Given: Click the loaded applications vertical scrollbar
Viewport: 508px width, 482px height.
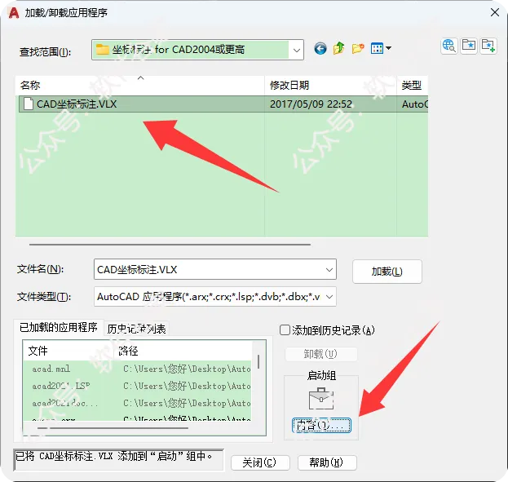Looking at the screenshot, I should 258,362.
